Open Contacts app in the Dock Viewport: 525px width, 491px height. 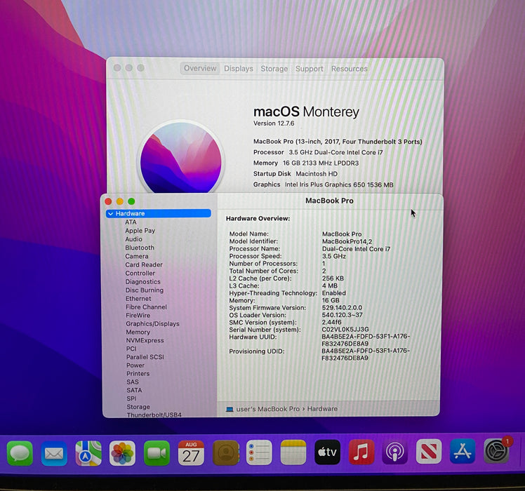coord(226,453)
